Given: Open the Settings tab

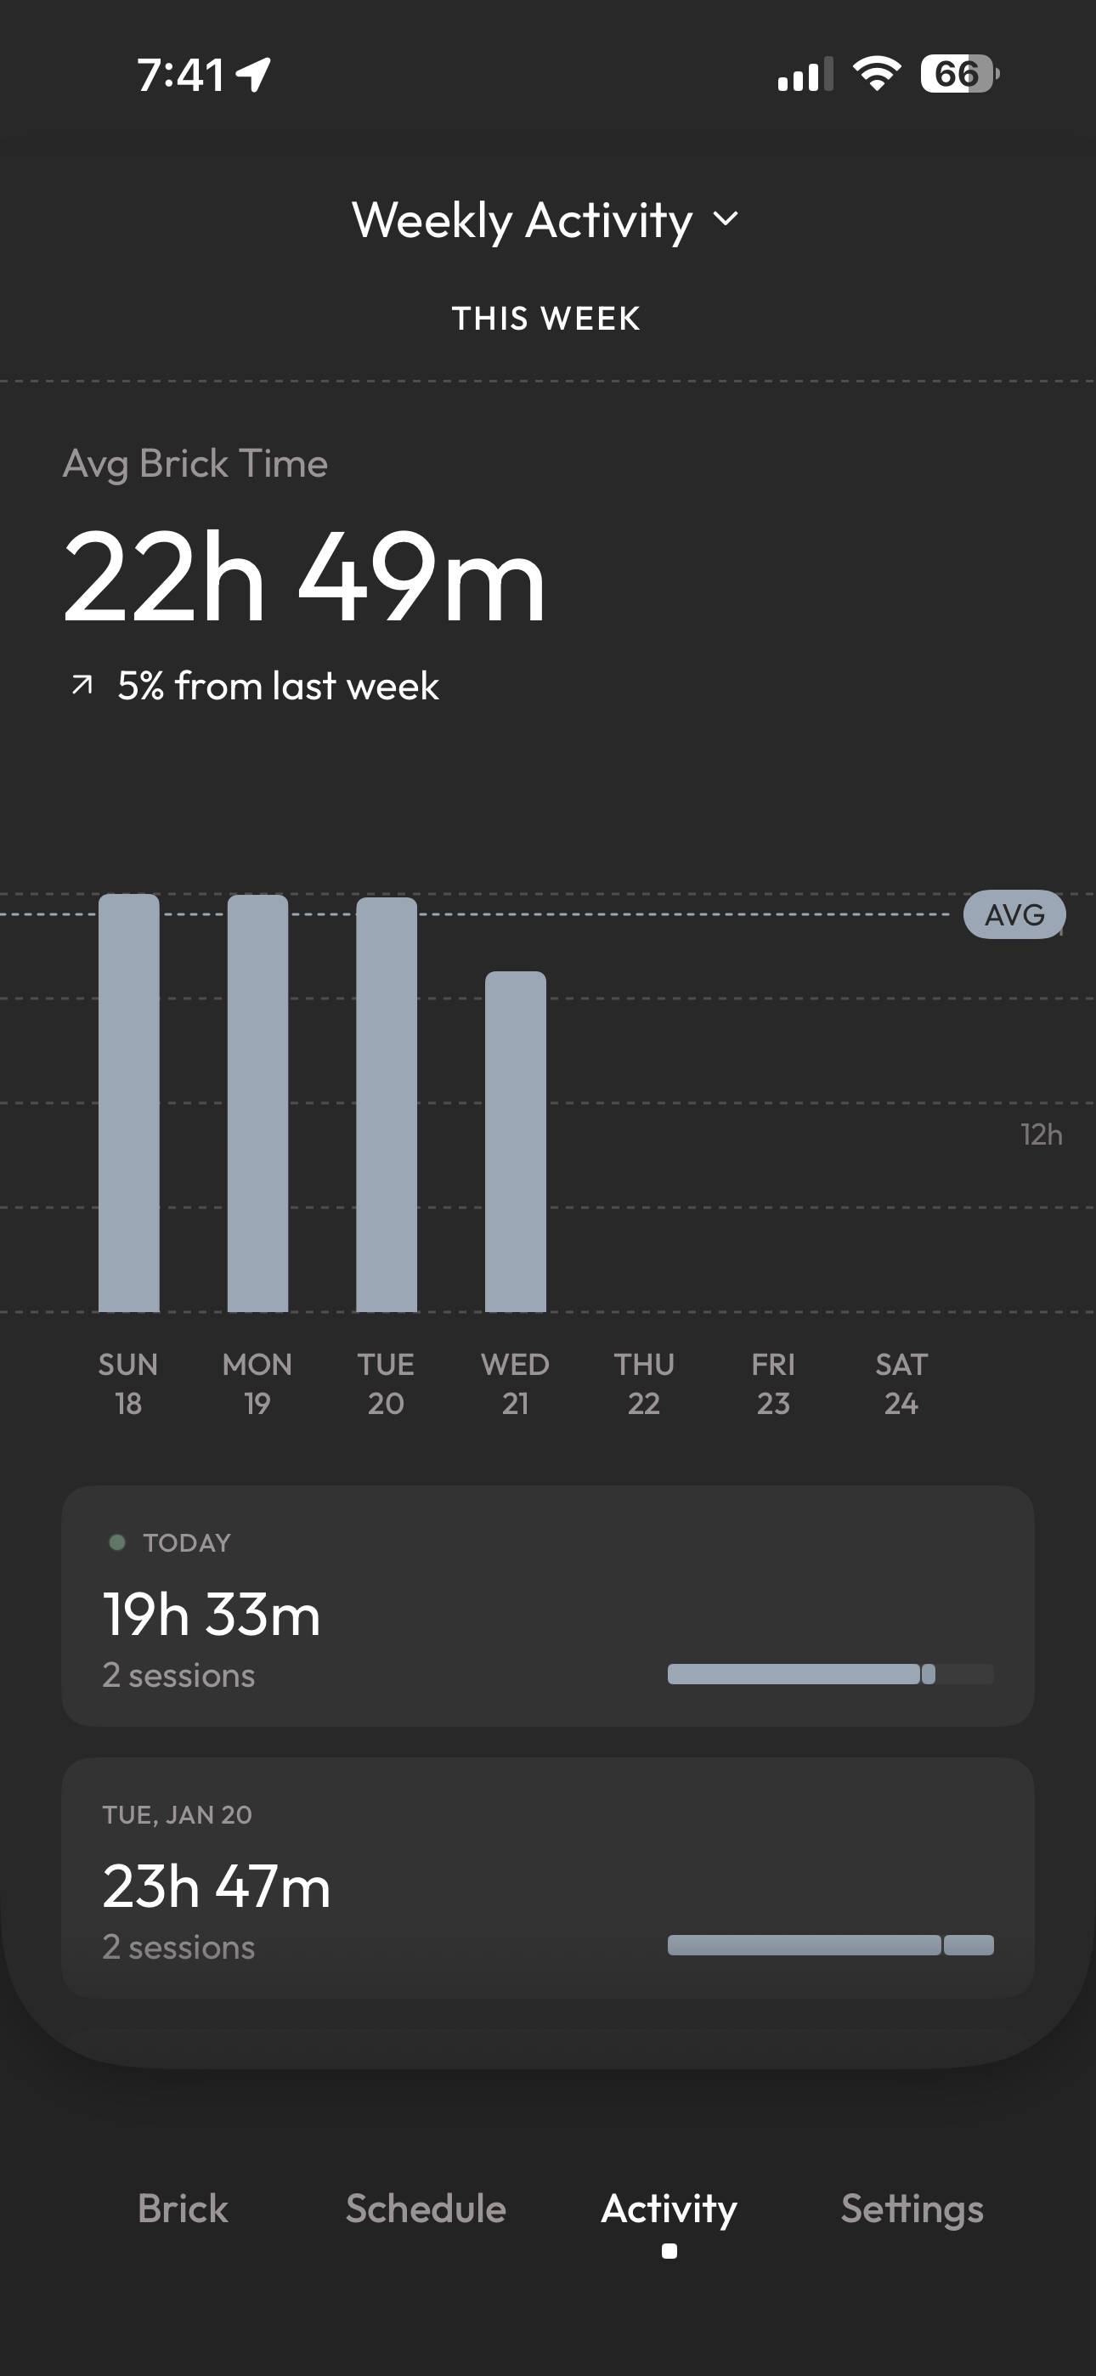Looking at the screenshot, I should [912, 2210].
